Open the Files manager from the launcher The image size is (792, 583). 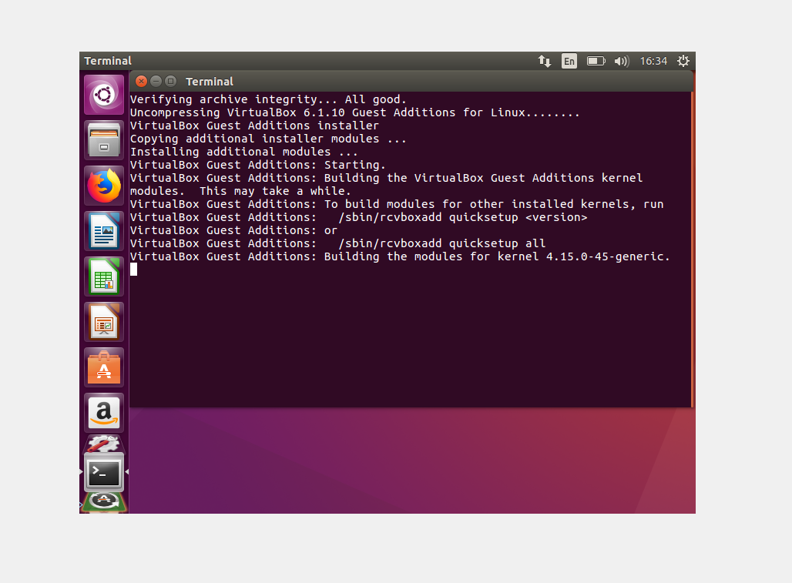(x=104, y=140)
